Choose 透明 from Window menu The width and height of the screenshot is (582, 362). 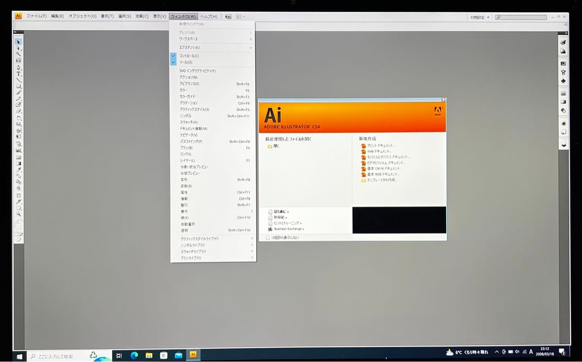click(213, 230)
